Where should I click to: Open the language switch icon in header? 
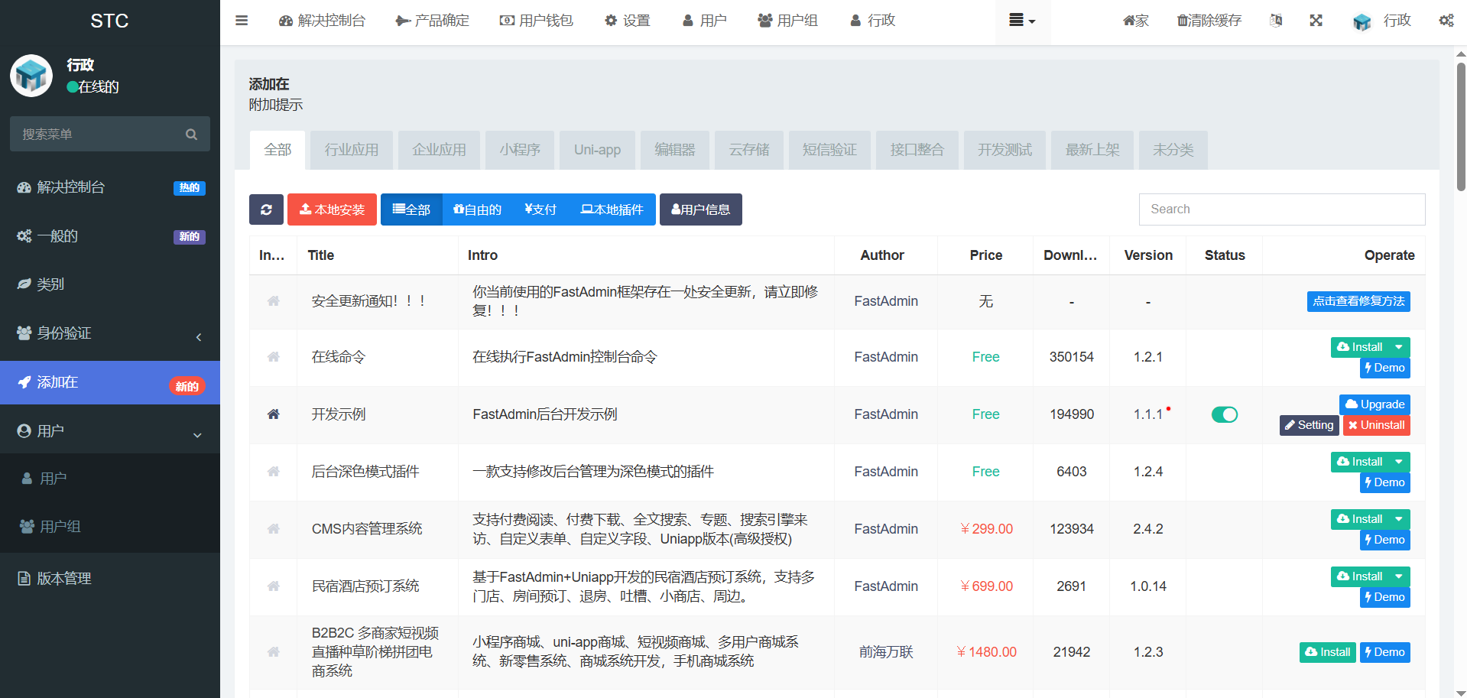1276,21
